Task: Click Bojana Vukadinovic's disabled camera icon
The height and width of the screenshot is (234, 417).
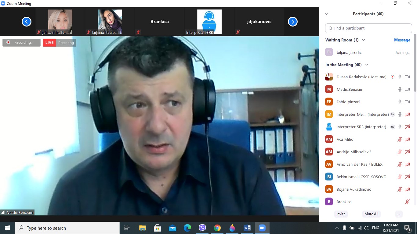Action: [x=407, y=189]
